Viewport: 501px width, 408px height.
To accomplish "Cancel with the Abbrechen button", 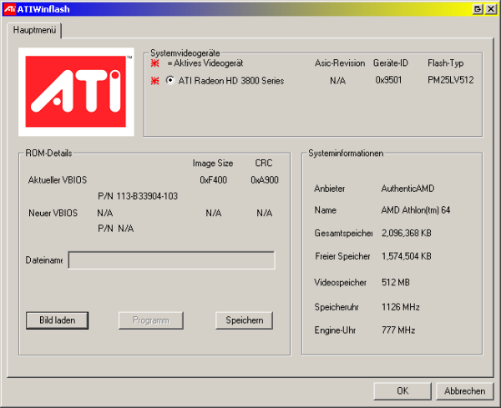I will pos(465,391).
